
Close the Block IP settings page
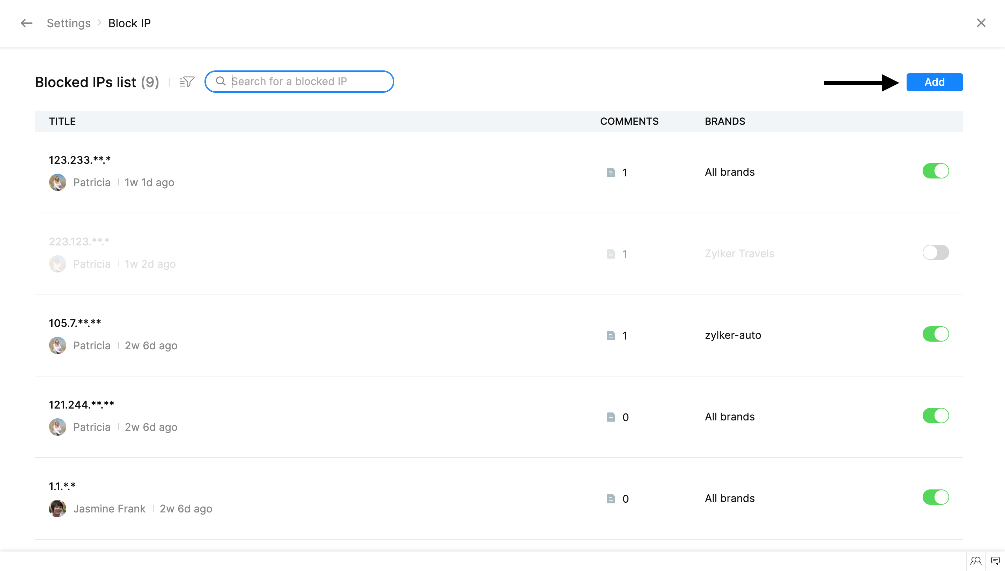pyautogui.click(x=981, y=23)
